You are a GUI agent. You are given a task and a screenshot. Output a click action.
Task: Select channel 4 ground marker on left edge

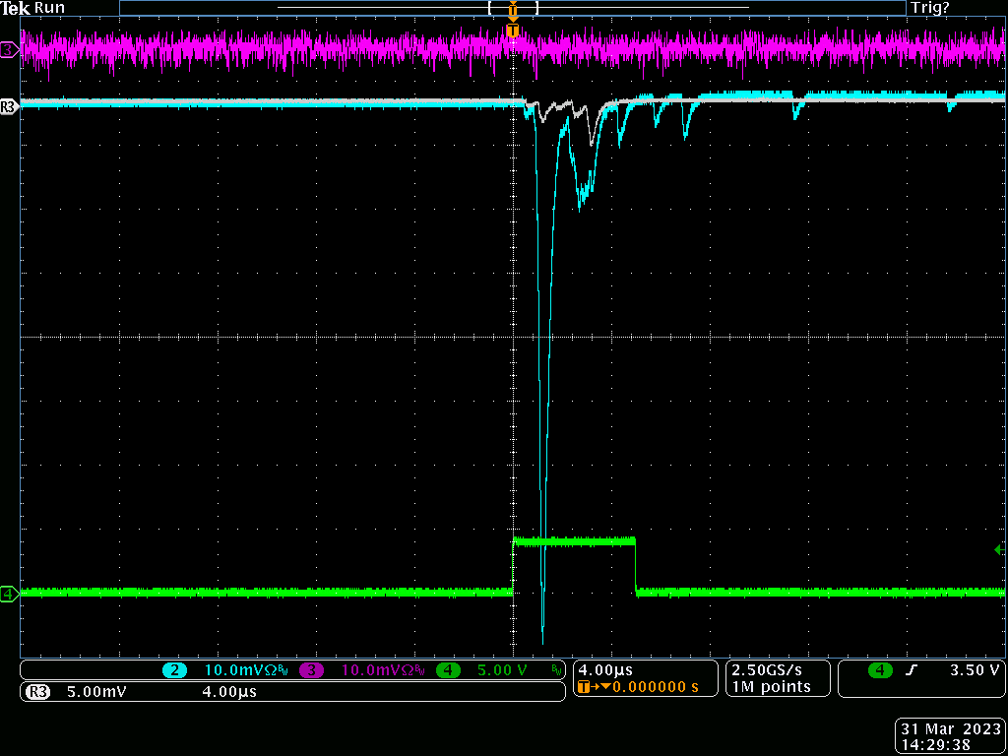point(8,594)
